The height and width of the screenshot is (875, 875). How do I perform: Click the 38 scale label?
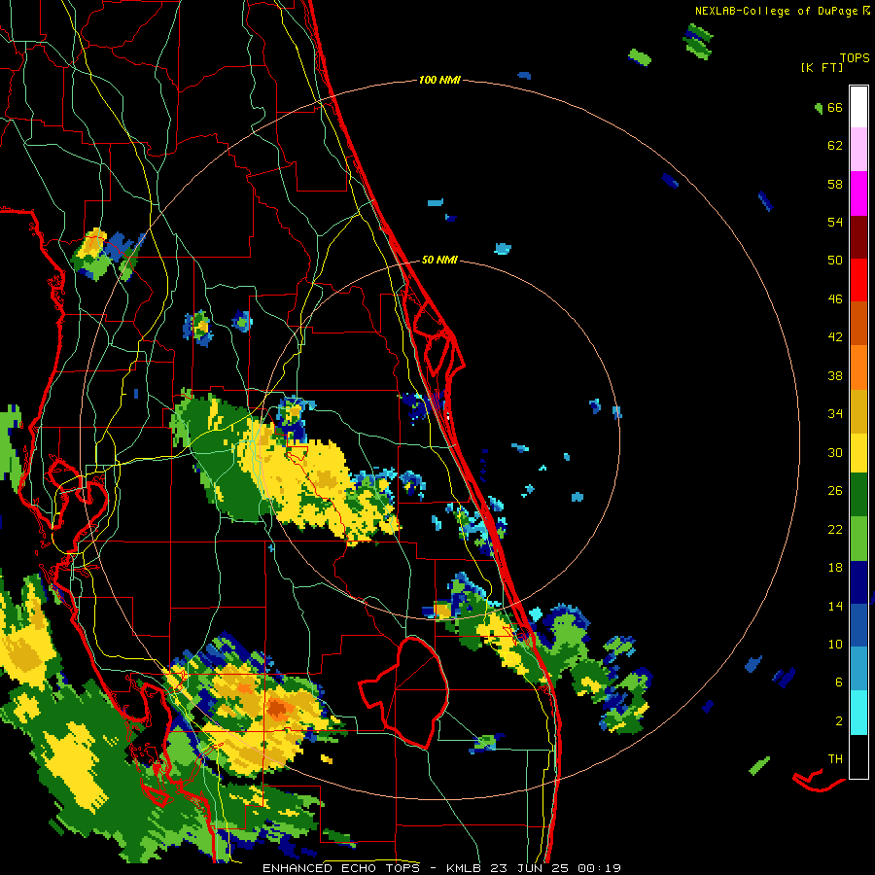[x=835, y=375]
